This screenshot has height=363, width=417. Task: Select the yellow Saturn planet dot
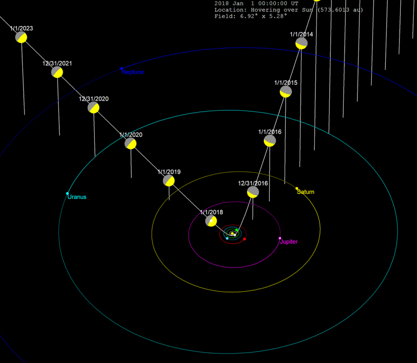(296, 188)
